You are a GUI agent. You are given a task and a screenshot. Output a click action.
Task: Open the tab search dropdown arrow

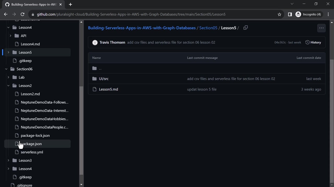tap(292, 4)
